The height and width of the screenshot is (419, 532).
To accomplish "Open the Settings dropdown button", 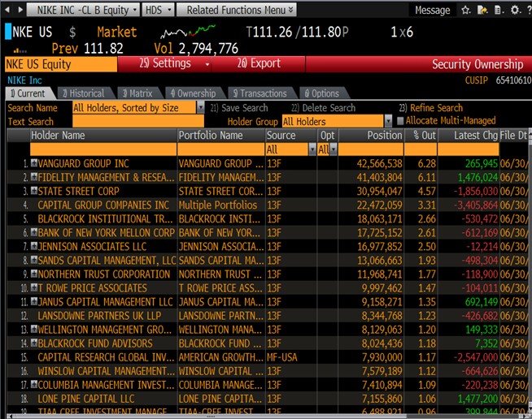I will point(164,63).
